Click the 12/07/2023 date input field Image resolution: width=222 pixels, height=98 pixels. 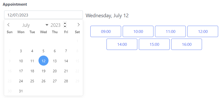point(43,15)
